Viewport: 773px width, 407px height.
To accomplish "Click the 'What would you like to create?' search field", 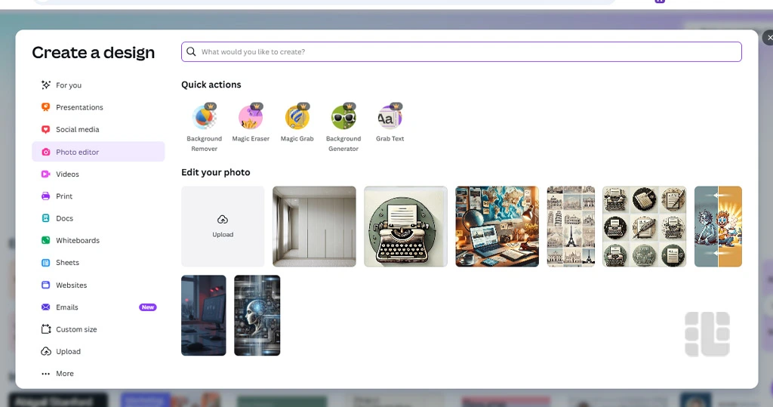I will (460, 52).
